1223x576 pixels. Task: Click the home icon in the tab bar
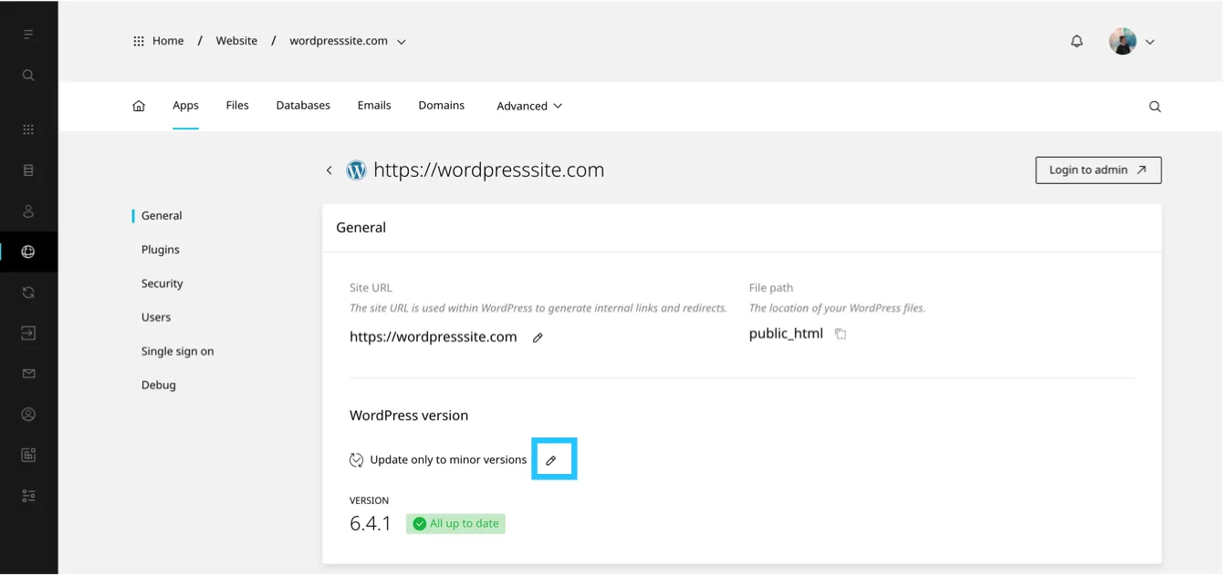(139, 106)
